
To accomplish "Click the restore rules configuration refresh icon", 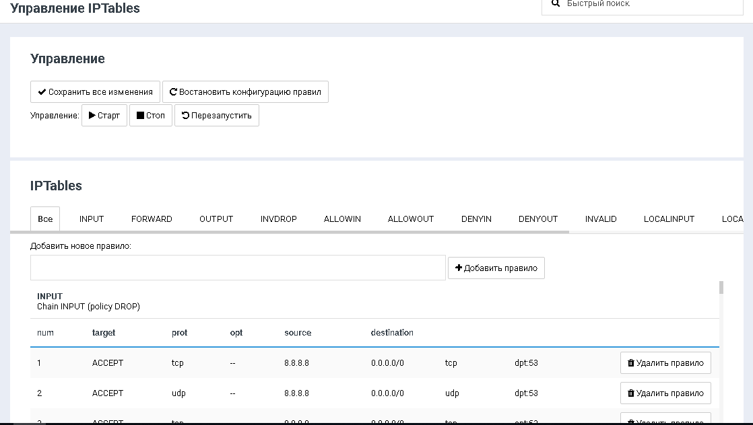I will pos(173,92).
